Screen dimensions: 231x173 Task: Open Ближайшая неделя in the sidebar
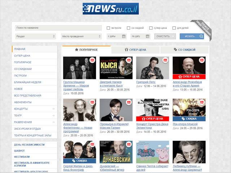tap(35, 82)
